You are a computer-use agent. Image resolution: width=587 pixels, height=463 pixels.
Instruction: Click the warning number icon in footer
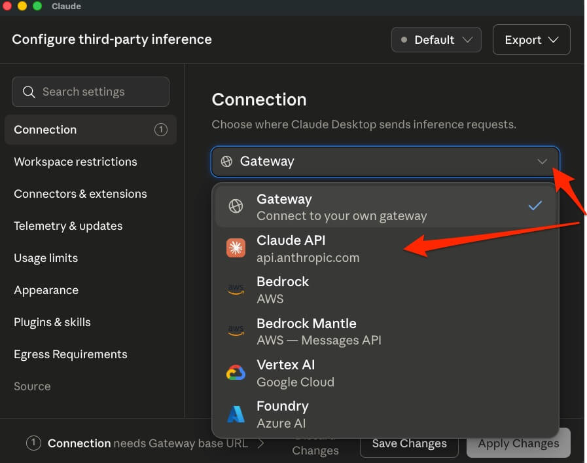click(x=33, y=443)
